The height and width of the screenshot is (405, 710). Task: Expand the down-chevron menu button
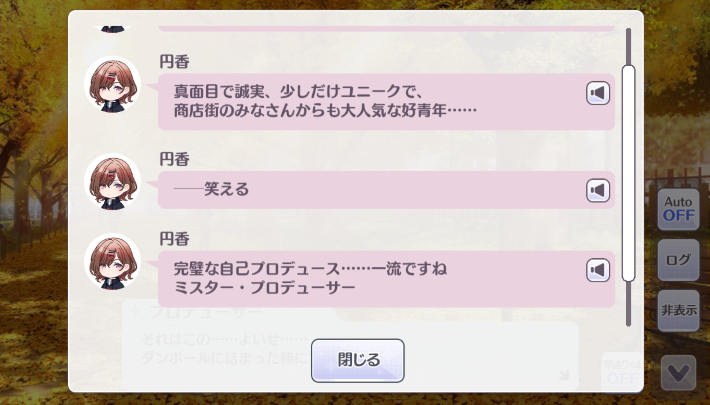pyautogui.click(x=678, y=373)
